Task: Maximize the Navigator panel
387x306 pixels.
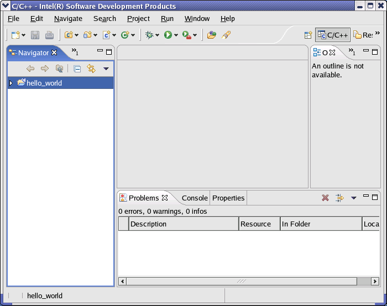Action: point(109,52)
